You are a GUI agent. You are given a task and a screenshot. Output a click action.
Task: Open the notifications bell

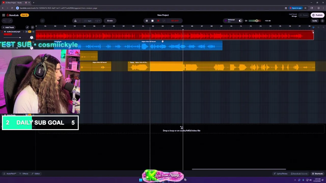tap(322, 21)
